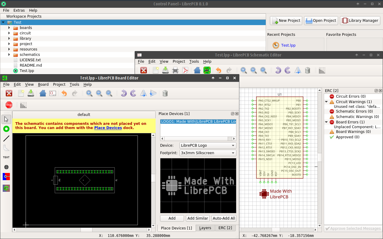Click new board icon in Board Editor toolbar

(21, 93)
